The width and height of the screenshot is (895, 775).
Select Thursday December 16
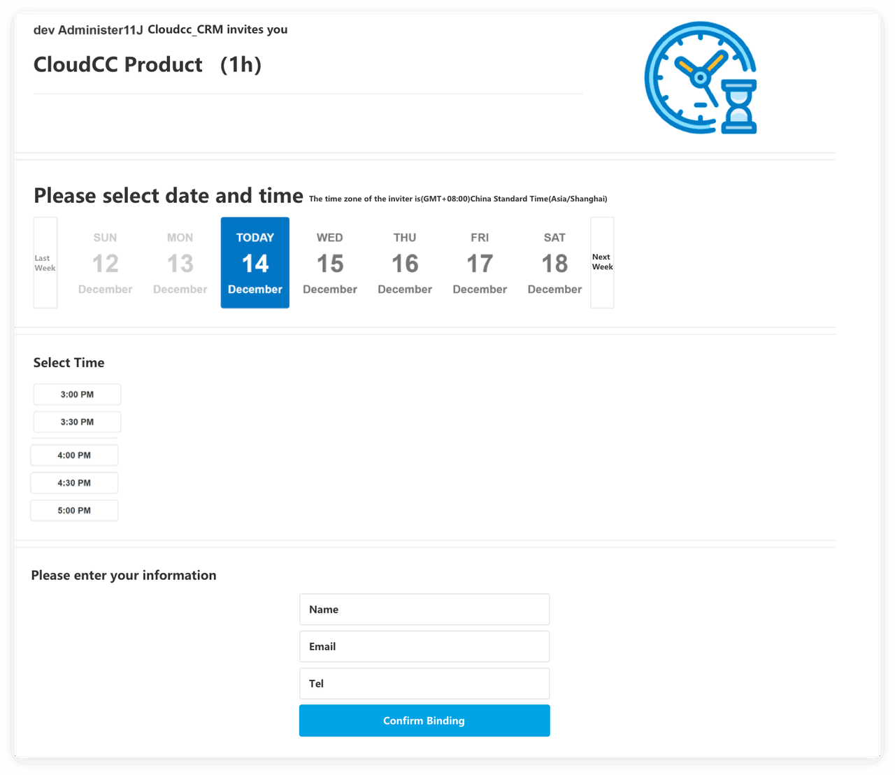point(405,263)
